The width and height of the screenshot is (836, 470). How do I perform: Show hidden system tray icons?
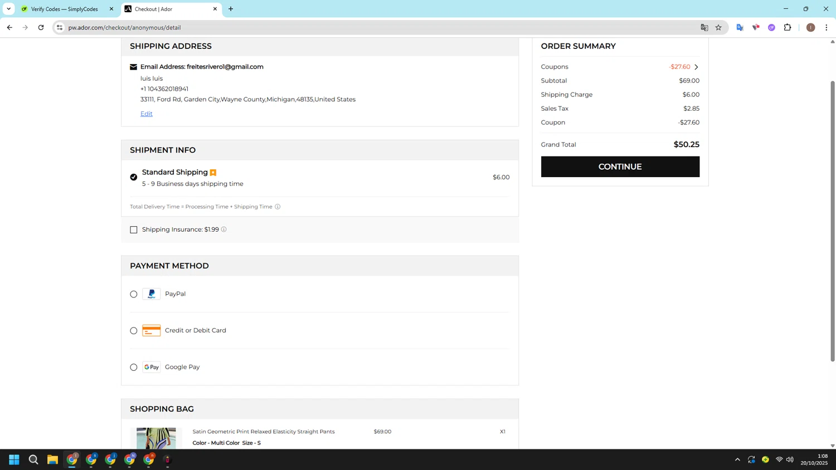click(737, 459)
